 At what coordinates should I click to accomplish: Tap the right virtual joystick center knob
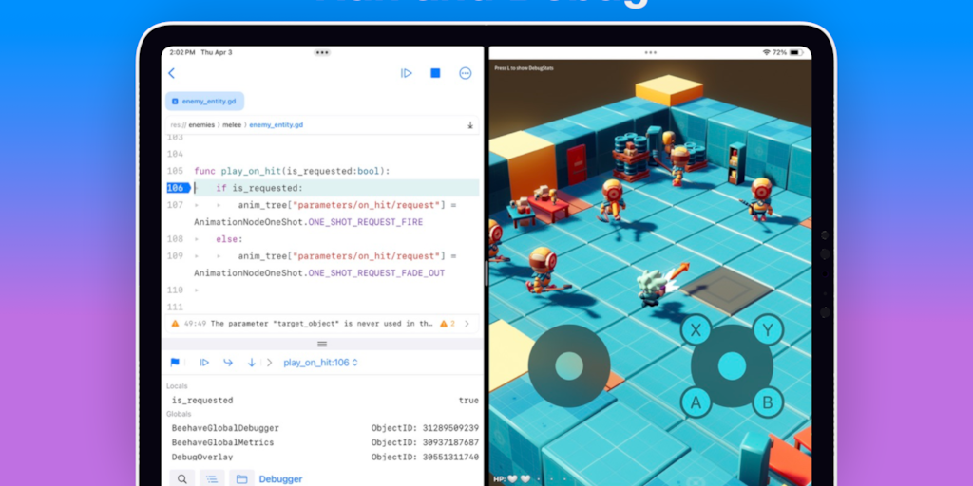pyautogui.click(x=733, y=366)
